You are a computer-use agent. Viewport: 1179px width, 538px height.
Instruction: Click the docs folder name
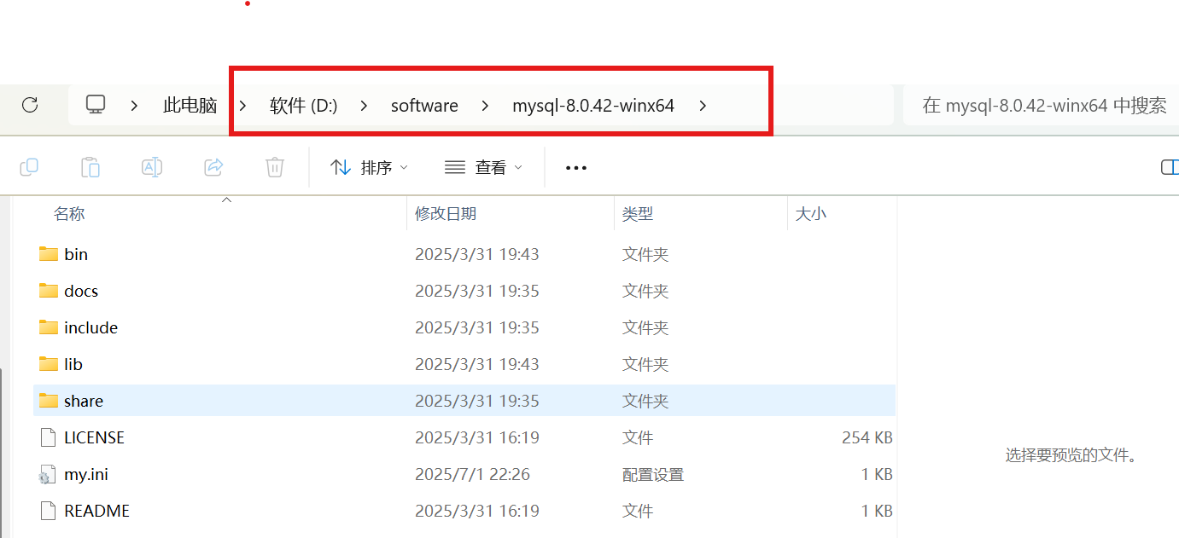pos(81,291)
